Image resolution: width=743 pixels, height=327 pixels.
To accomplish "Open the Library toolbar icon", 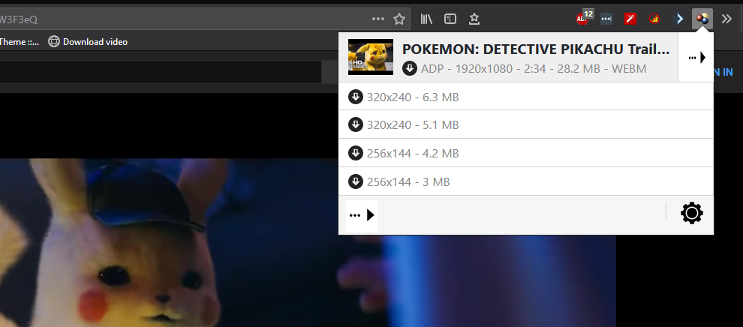I will point(426,19).
